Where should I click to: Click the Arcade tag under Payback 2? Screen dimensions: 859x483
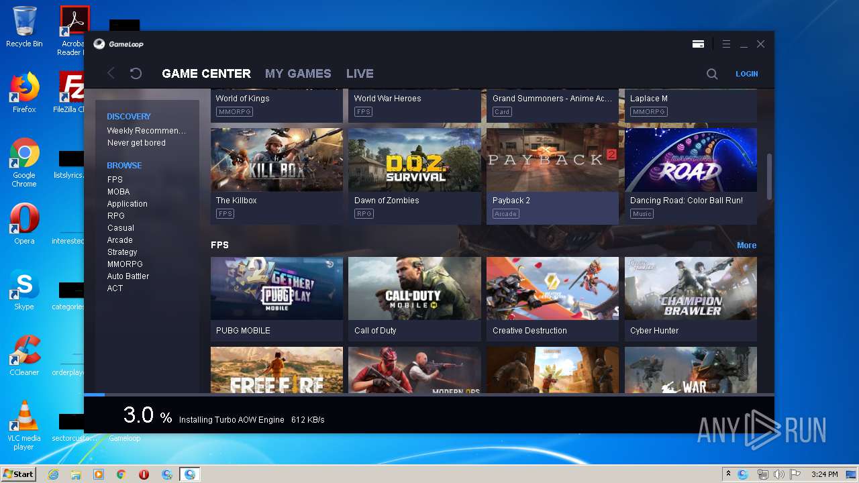click(x=506, y=214)
